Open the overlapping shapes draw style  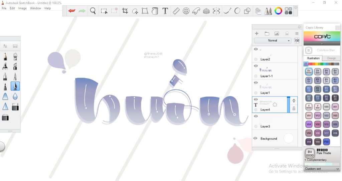coord(247,11)
